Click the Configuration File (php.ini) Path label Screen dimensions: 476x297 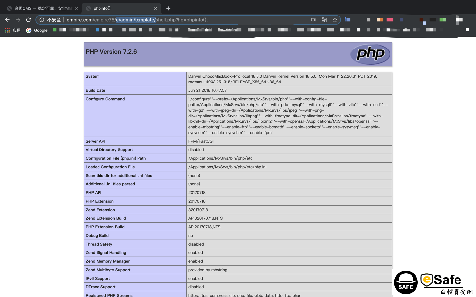tap(116, 158)
